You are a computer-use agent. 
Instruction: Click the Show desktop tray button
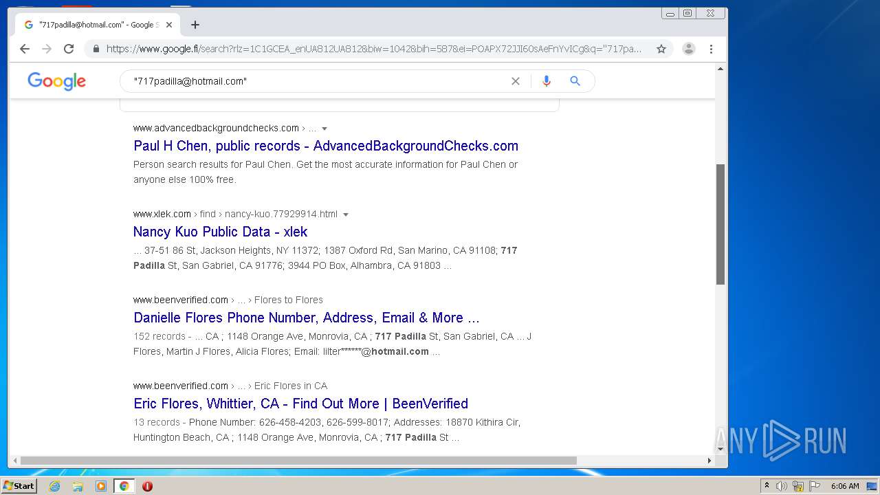tap(872, 486)
